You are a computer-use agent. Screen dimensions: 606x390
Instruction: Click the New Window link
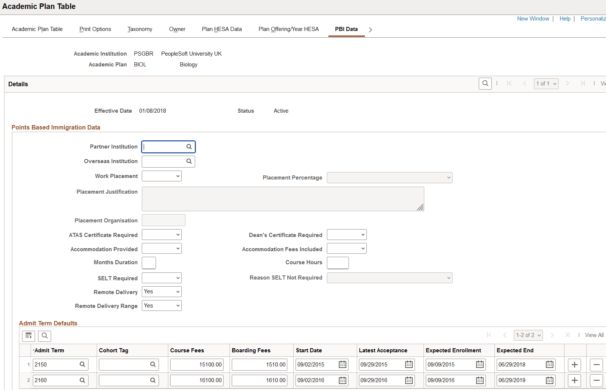click(x=533, y=19)
